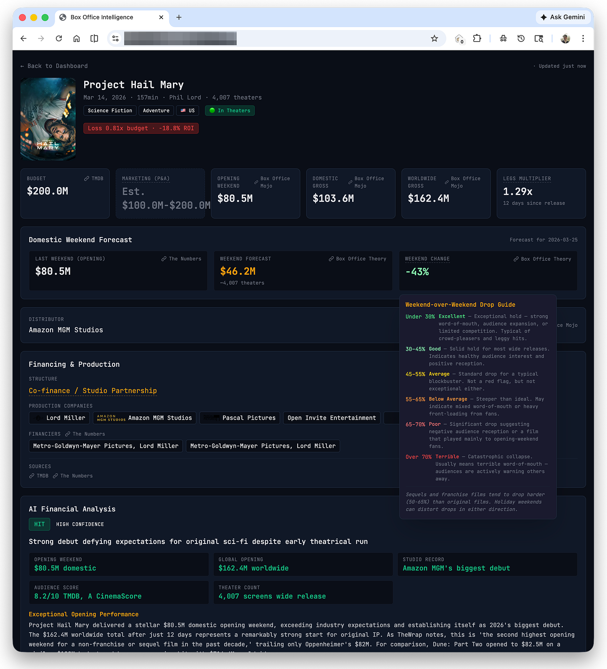Click the HIT verdict badge
This screenshot has width=607, height=669.
[x=40, y=524]
